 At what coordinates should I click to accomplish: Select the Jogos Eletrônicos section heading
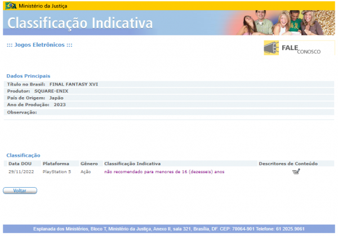click(x=39, y=45)
